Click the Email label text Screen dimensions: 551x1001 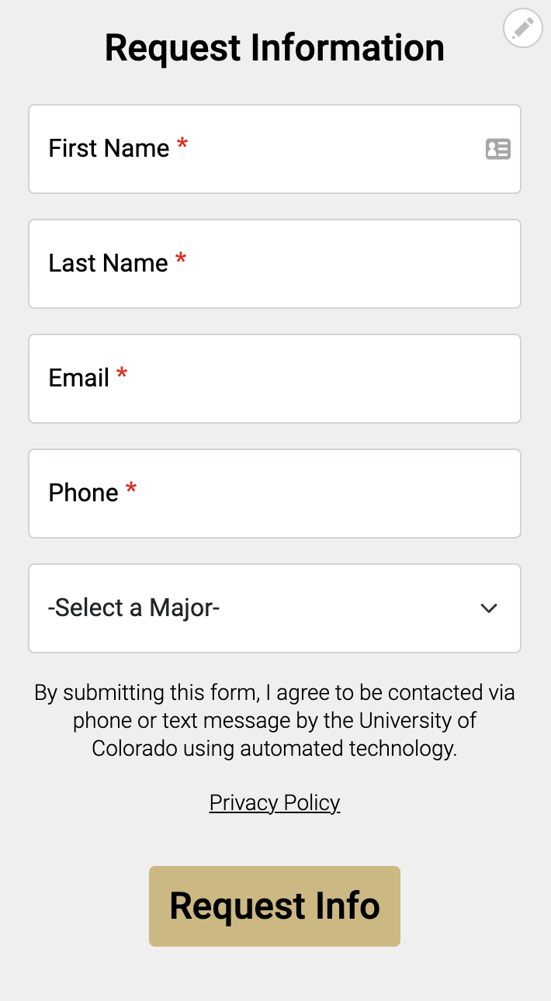click(79, 379)
